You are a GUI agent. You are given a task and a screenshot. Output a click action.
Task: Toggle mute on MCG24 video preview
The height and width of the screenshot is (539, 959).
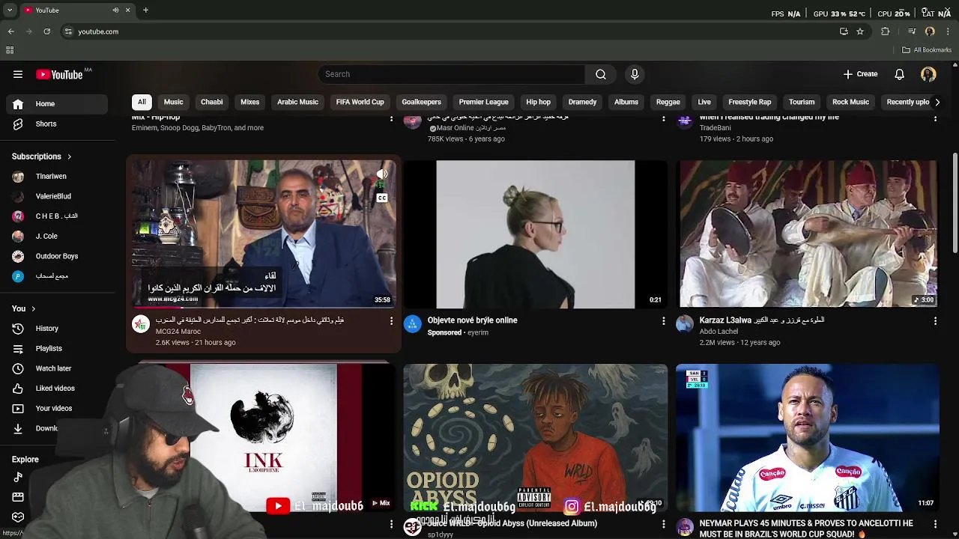coord(382,175)
